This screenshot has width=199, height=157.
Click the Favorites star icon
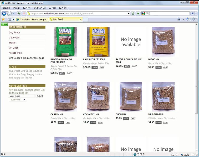click(3, 19)
